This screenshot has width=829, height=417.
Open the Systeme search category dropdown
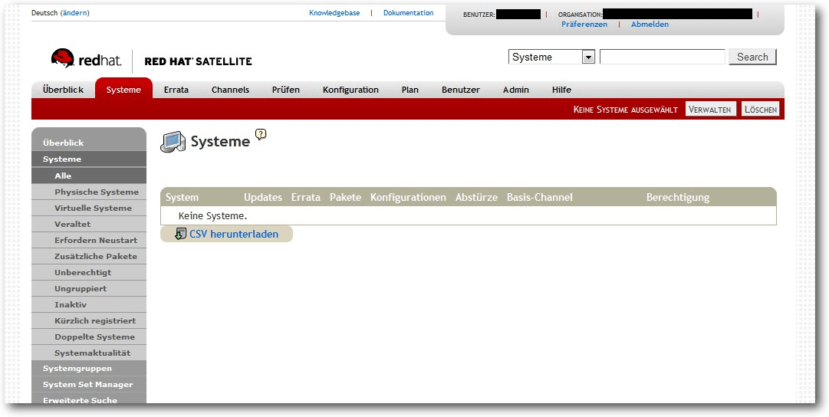coord(551,57)
